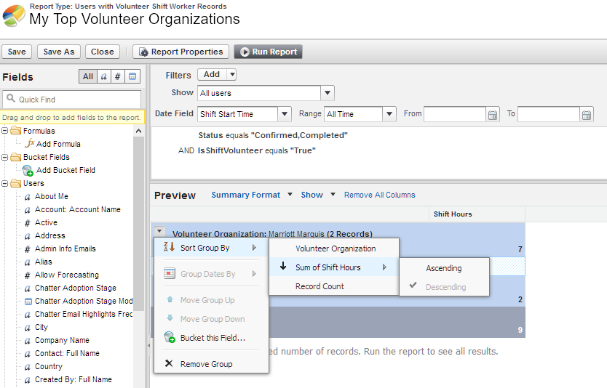
Task: Show all field types filter
Action: pos(88,76)
